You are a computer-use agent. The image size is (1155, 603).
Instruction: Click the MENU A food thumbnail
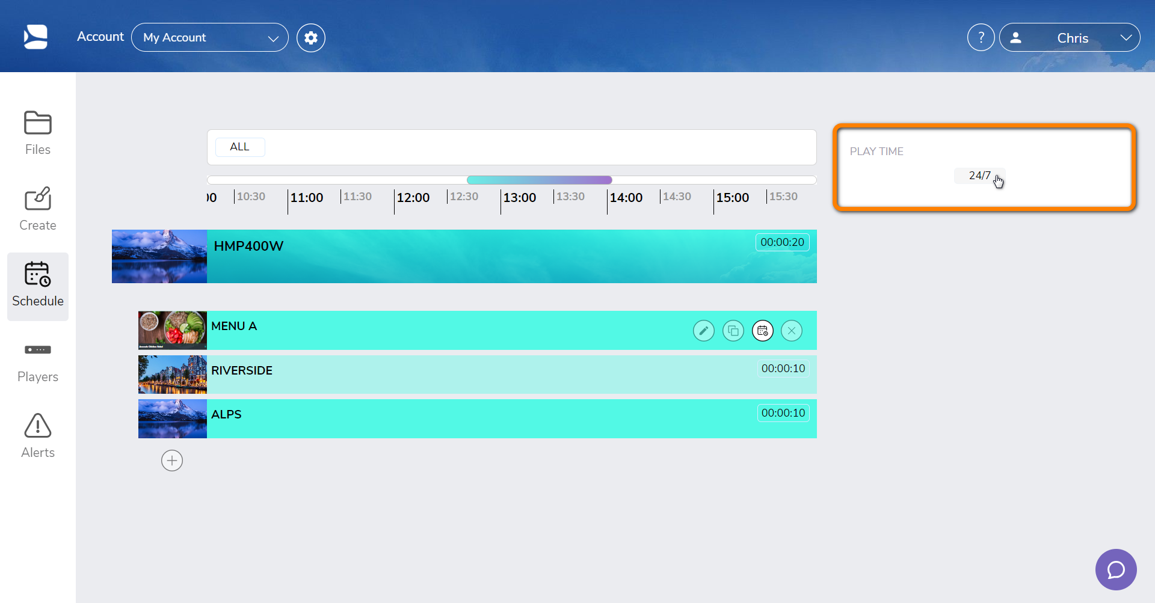(173, 330)
